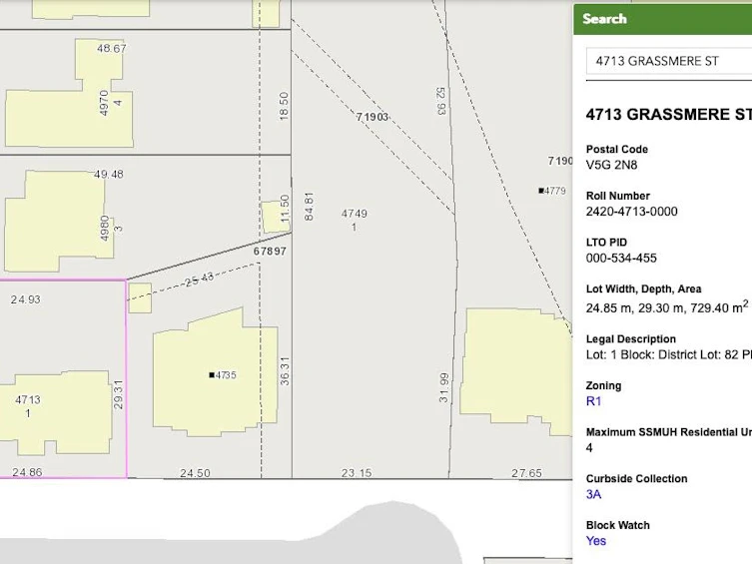The image size is (752, 564).
Task: Select the plan number label 67897
Action: [x=270, y=252]
